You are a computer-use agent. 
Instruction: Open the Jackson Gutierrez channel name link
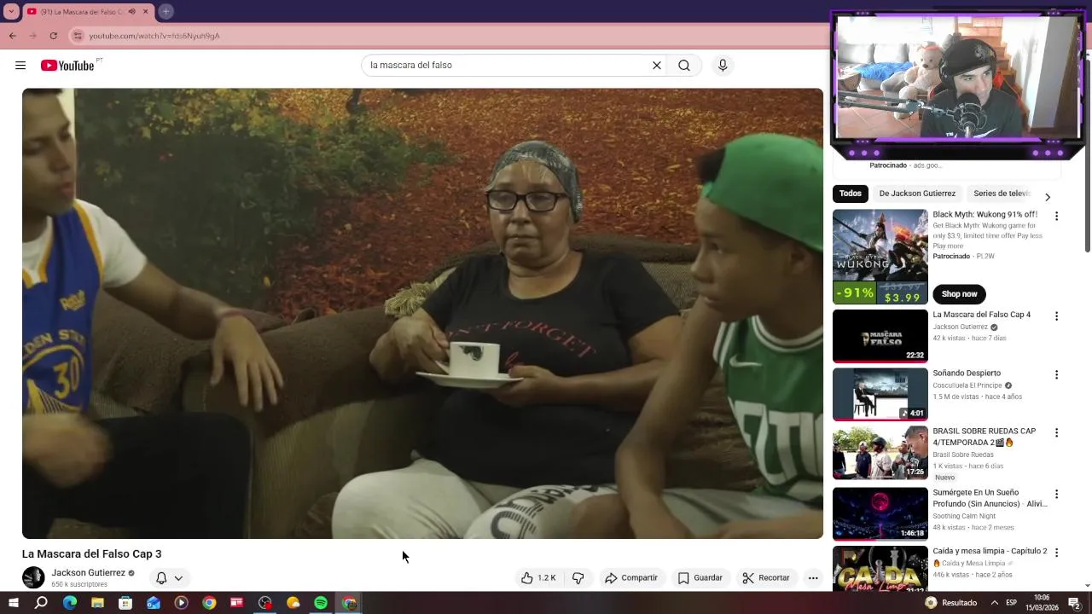click(x=89, y=573)
